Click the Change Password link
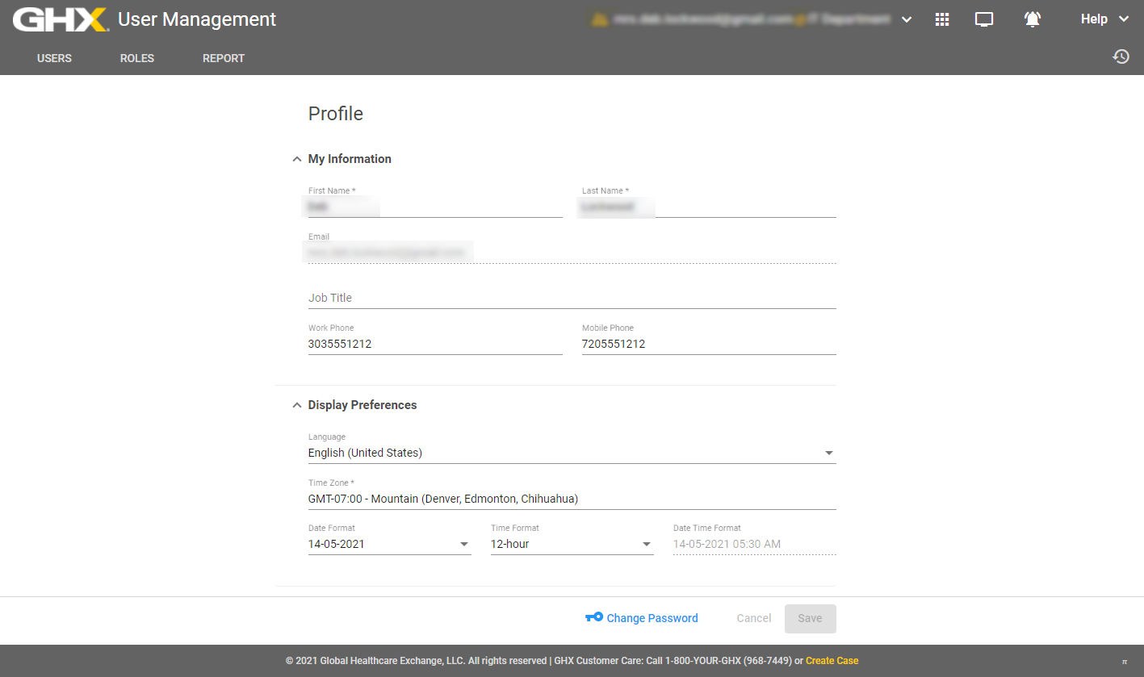 coord(652,618)
